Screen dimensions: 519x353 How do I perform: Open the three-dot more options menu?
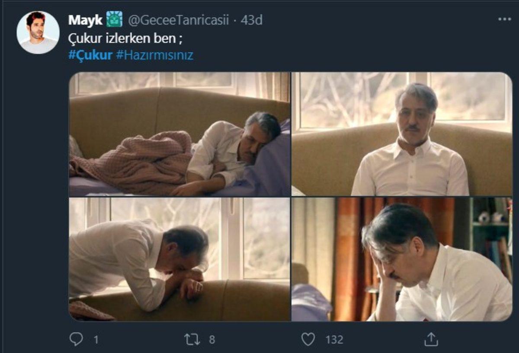point(504,19)
